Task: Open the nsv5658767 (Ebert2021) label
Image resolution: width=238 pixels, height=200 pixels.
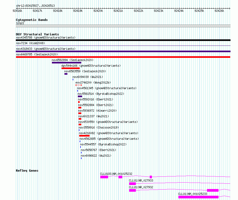Action: click(98, 150)
